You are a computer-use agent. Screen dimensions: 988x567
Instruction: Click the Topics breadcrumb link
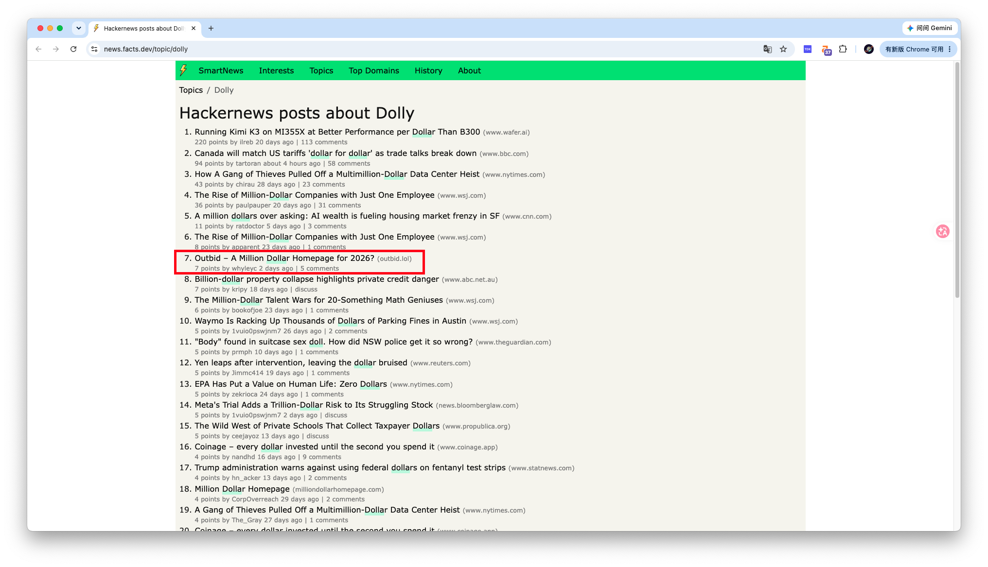(x=191, y=90)
